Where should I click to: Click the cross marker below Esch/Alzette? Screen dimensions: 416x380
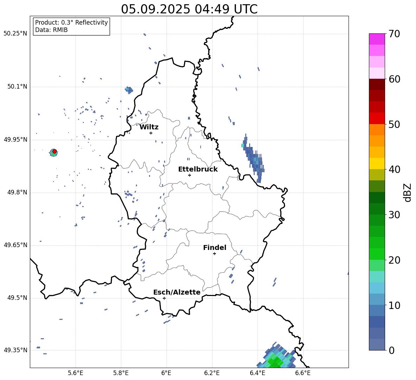[164, 298]
